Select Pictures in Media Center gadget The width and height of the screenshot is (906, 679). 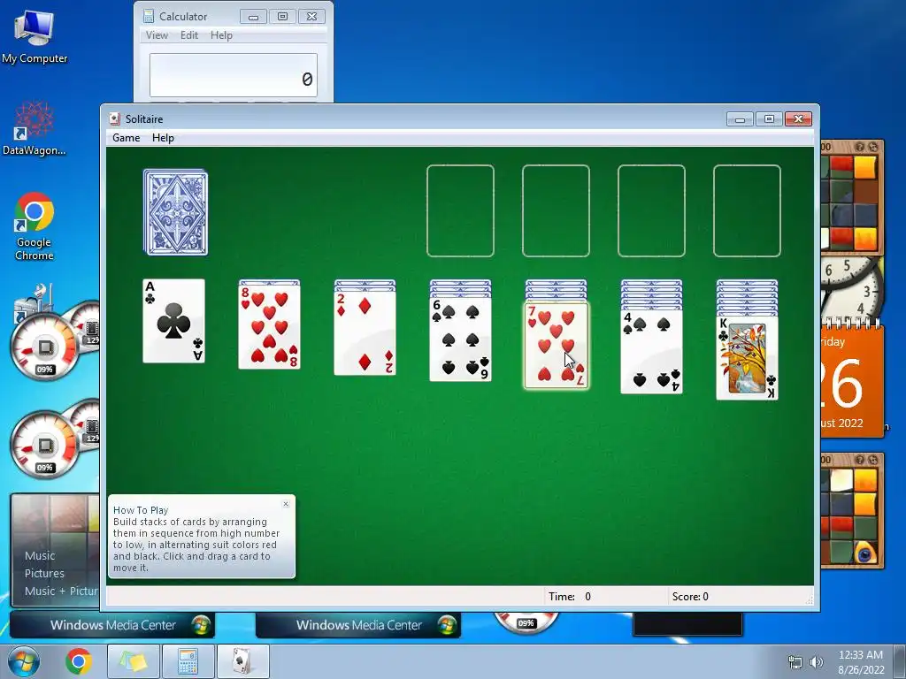44,573
